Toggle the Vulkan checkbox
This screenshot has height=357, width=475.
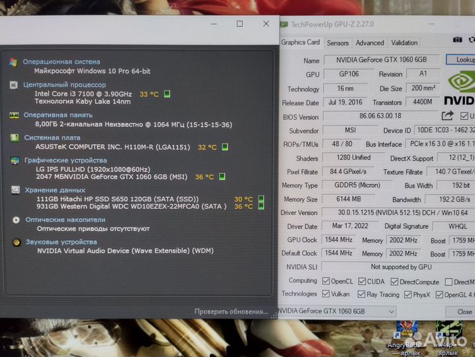pos(326,294)
